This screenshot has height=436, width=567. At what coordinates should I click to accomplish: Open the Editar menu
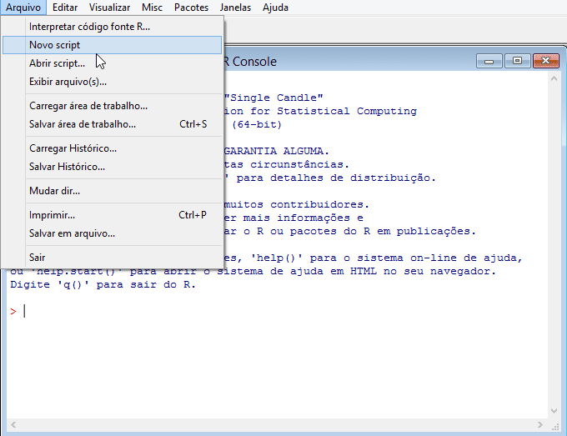64,8
